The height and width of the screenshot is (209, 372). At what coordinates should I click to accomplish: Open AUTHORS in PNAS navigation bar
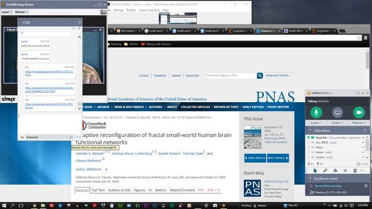pyautogui.click(x=155, y=107)
